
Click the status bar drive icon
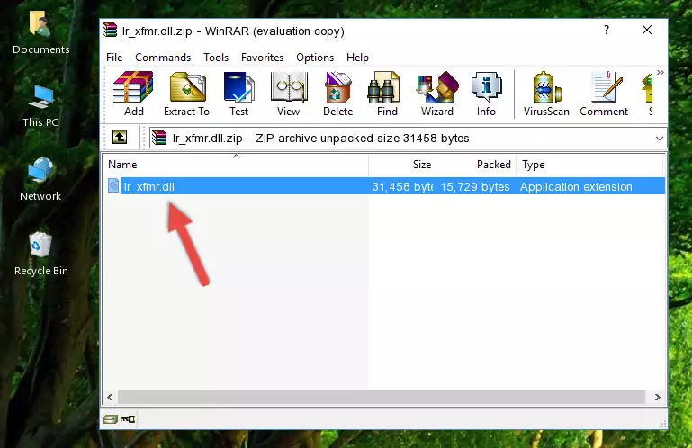click(111, 418)
